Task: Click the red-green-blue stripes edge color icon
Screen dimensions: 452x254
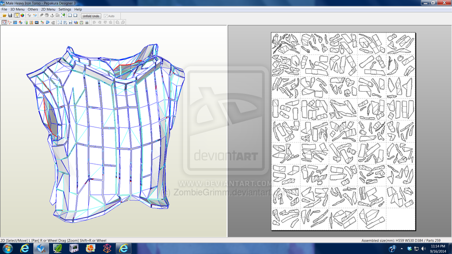Action: [21, 22]
